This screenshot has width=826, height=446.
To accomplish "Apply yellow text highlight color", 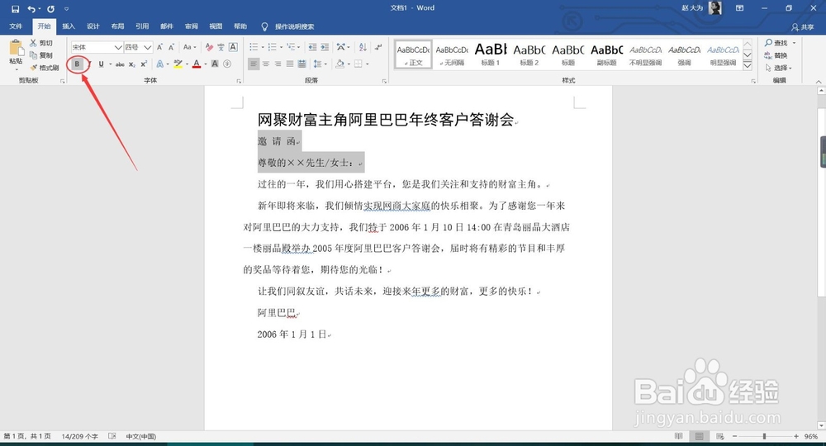I will point(178,64).
